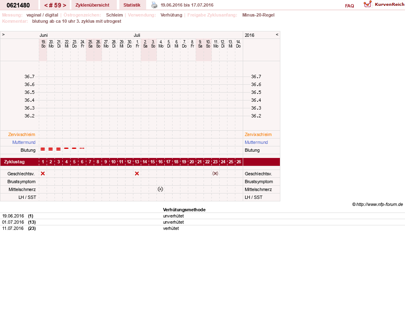Click the date column 14. Do
The width and height of the screenshot is (405, 325).
239,44
